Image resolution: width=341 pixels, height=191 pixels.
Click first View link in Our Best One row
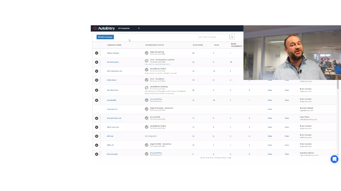[270, 90]
